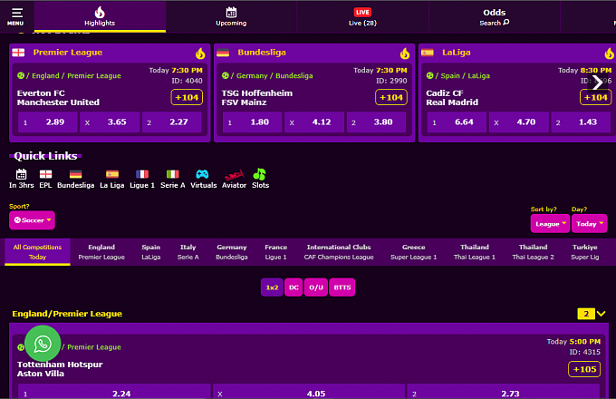Click the Premier League card flame icon
The image size is (616, 399).
(x=200, y=54)
